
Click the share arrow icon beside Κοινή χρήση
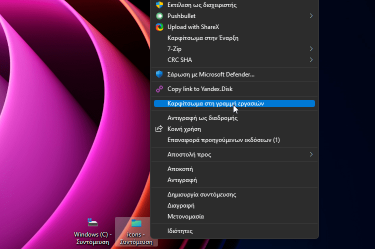[159, 129]
